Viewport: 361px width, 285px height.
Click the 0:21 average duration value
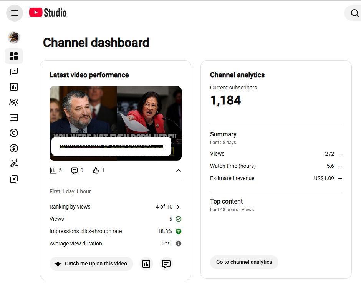click(167, 244)
